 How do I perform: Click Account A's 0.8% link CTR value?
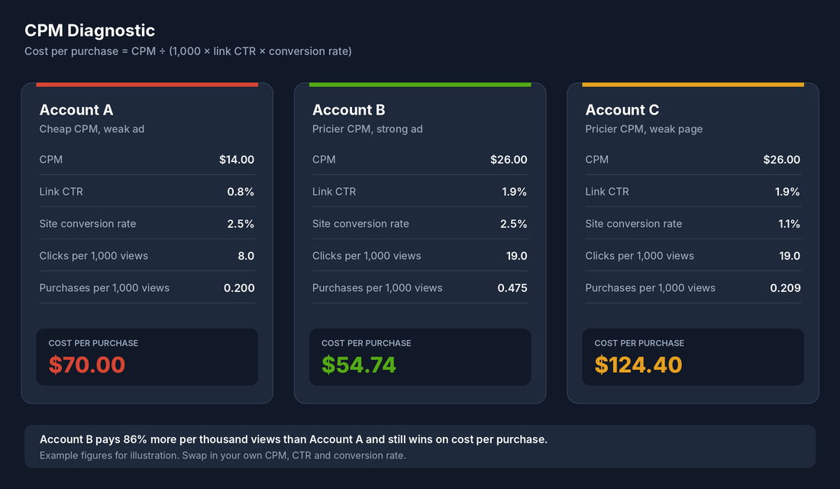tap(241, 192)
